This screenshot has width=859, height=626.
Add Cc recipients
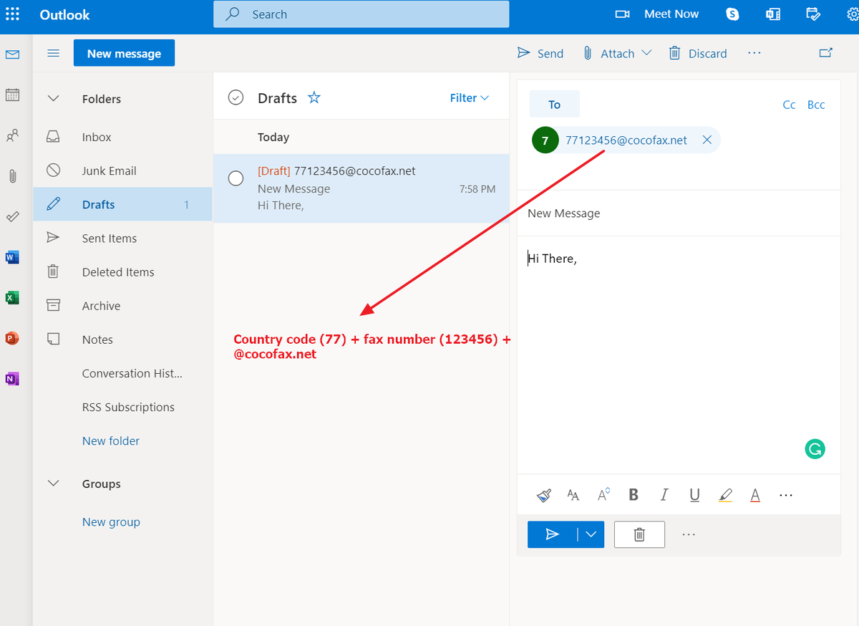[x=789, y=105]
